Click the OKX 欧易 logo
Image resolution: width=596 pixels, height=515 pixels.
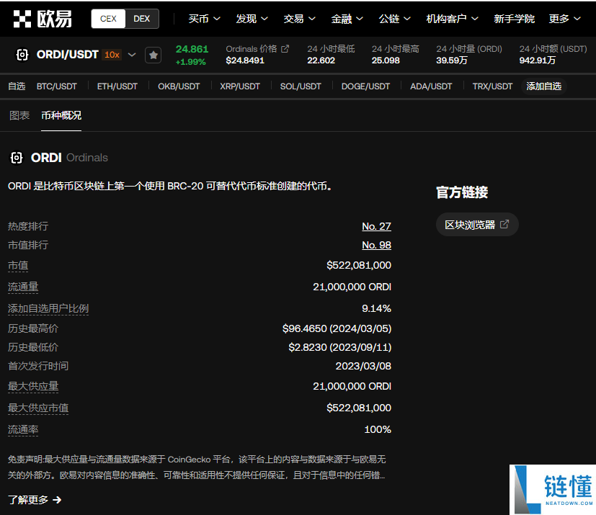point(43,19)
